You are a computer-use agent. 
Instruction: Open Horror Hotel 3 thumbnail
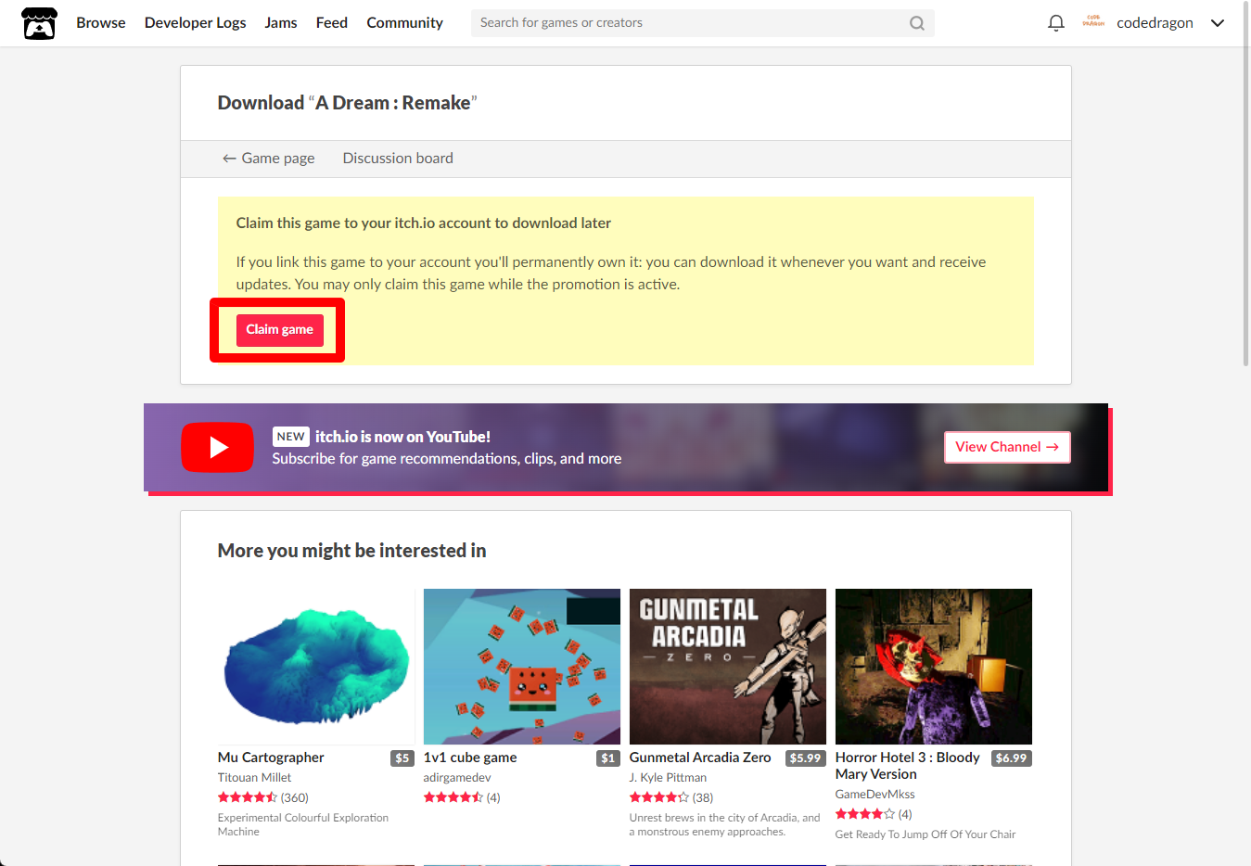click(x=934, y=667)
